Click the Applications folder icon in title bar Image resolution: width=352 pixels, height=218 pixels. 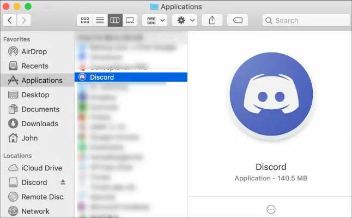tap(154, 7)
